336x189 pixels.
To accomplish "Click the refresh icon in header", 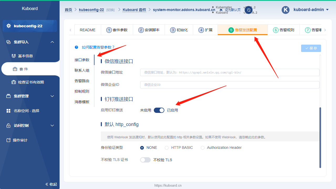I will pyautogui.click(x=248, y=10).
